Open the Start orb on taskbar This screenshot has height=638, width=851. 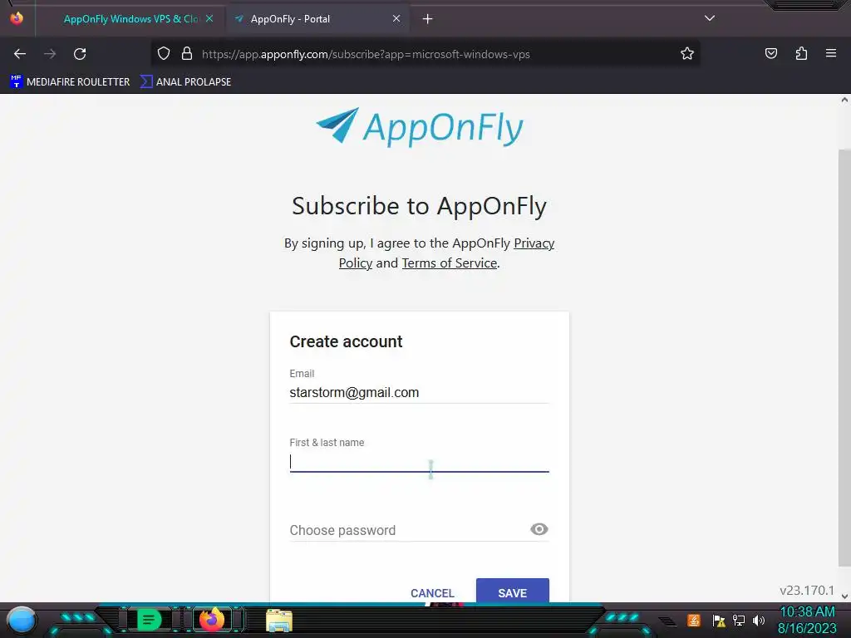pyautogui.click(x=22, y=620)
